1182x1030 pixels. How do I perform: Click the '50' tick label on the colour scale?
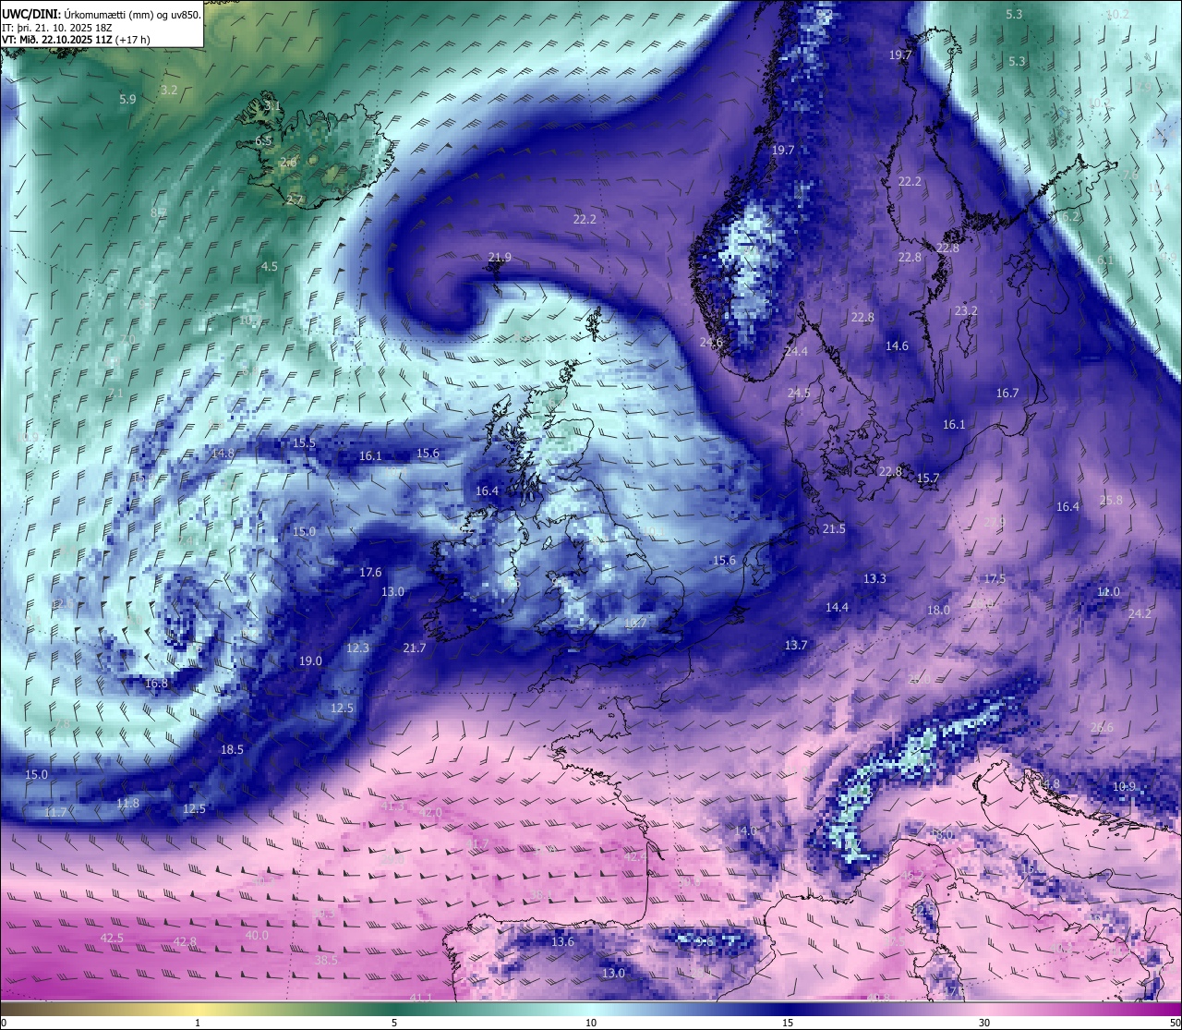[1174, 1023]
